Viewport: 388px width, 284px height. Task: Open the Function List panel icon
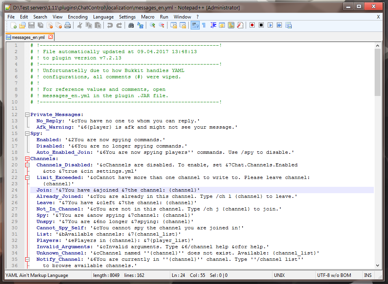[x=240, y=25]
